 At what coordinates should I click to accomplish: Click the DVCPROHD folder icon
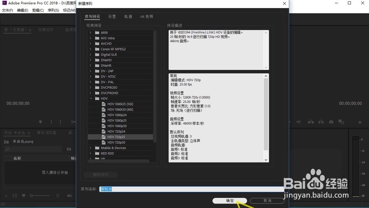pyautogui.click(x=97, y=93)
